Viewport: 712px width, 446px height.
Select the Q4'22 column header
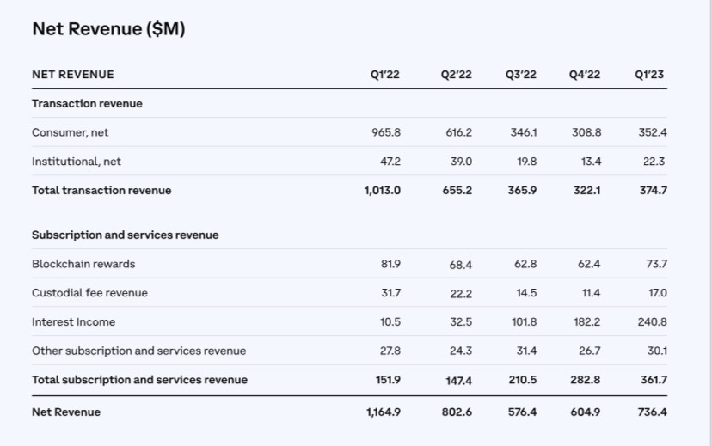[x=585, y=75]
